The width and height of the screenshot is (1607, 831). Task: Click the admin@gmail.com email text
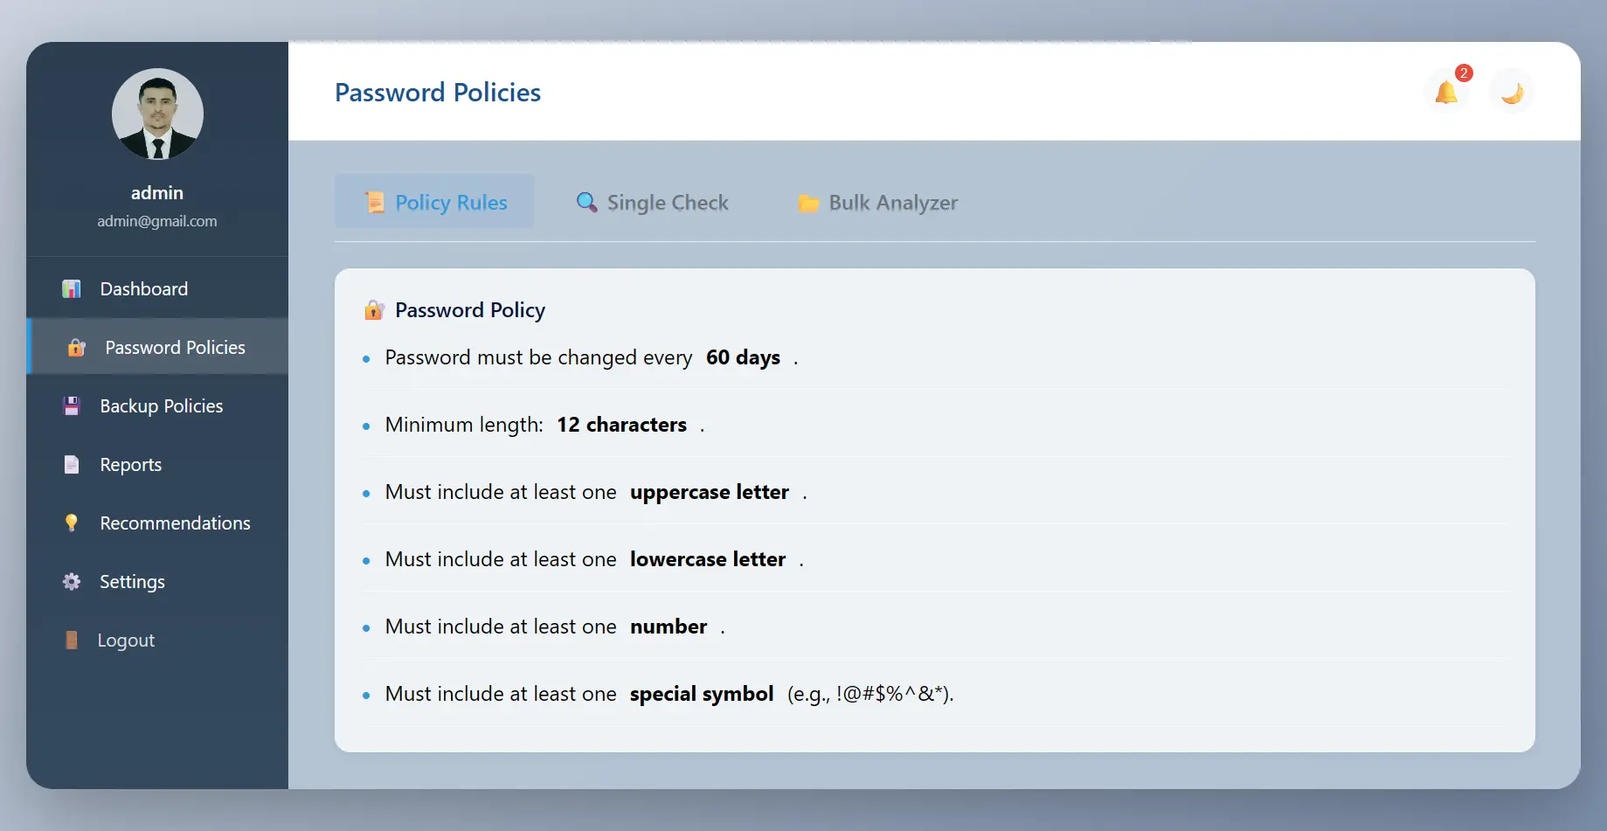tap(157, 221)
